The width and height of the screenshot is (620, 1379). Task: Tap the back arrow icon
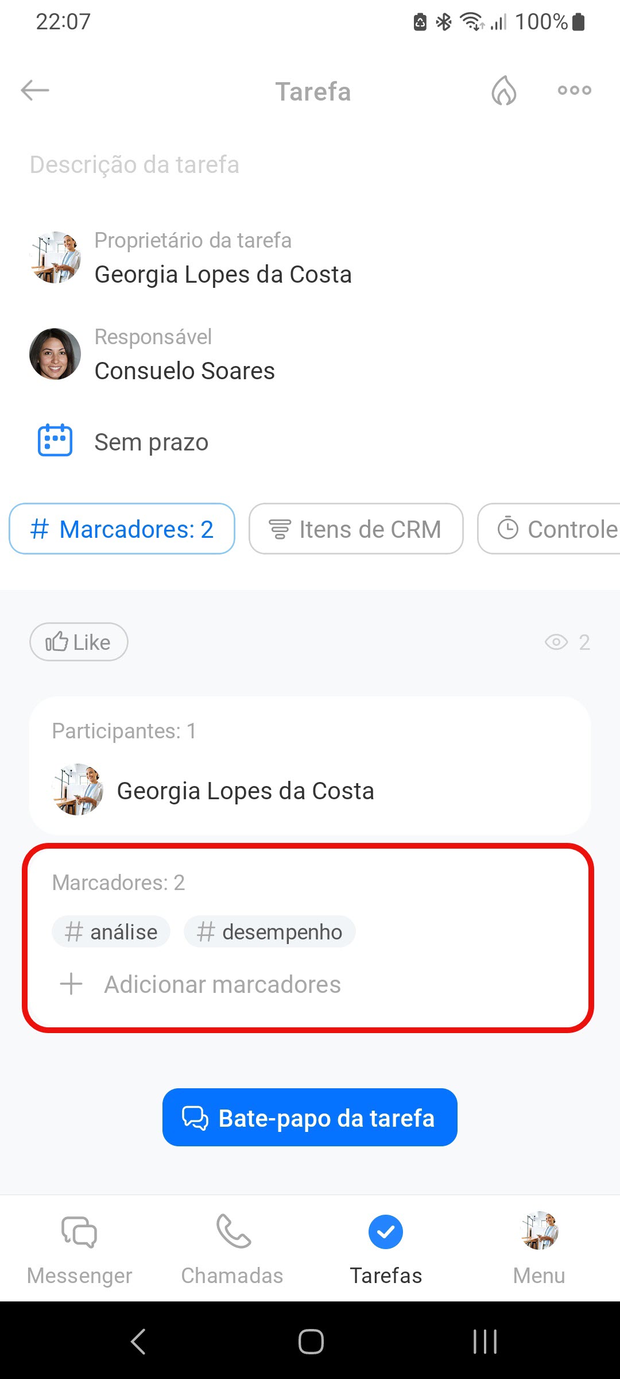click(35, 91)
